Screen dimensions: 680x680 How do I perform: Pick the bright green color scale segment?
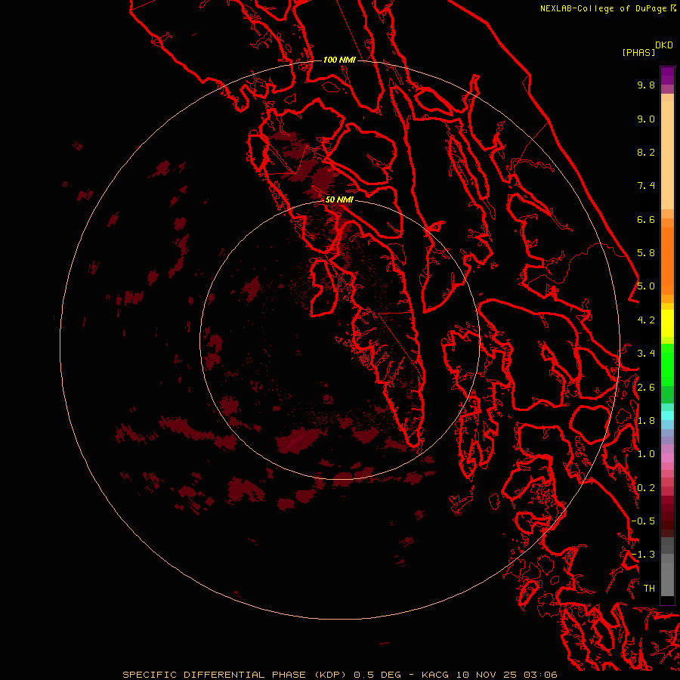click(667, 365)
